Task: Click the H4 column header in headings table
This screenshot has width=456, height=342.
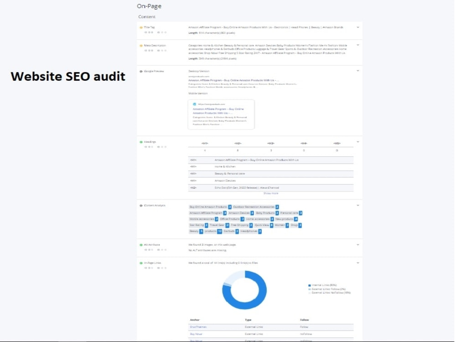Action: point(305,143)
